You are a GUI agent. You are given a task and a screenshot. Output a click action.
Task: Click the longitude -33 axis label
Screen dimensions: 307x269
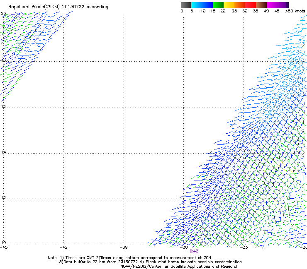244,247
